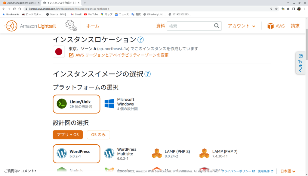Click the browser forward arrow

[9, 9]
